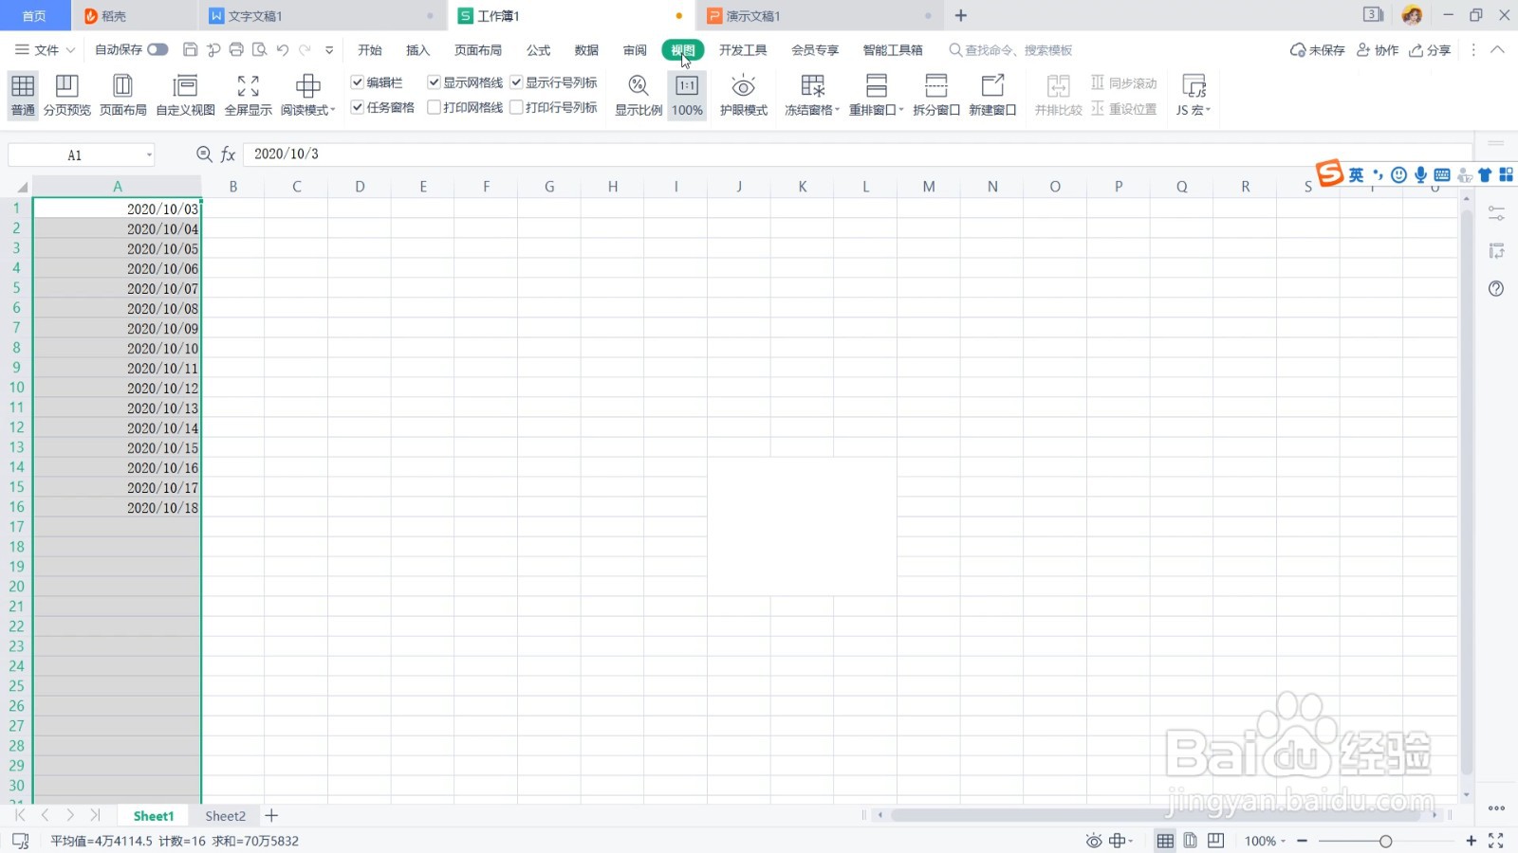
Task: Click the Unsaved cloud status button
Action: [x=1317, y=50]
